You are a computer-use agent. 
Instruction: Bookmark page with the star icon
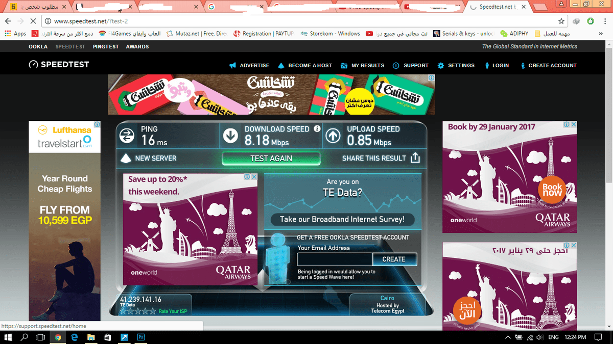pyautogui.click(x=561, y=21)
